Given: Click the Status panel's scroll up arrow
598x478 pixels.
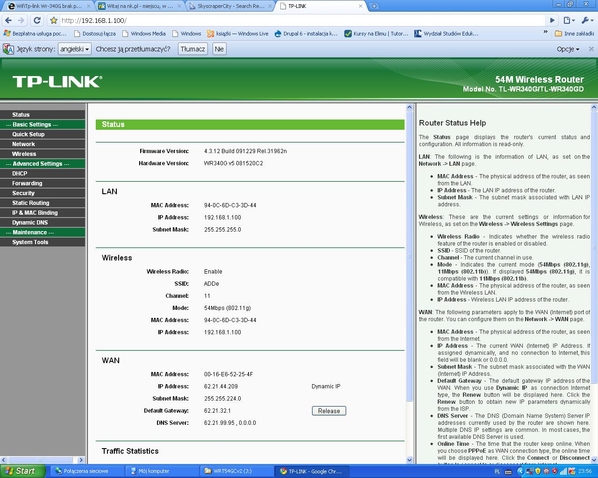Looking at the screenshot, I should (410, 107).
